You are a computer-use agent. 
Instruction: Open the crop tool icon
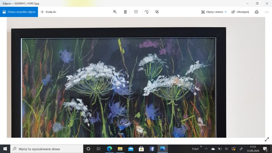click(157, 12)
